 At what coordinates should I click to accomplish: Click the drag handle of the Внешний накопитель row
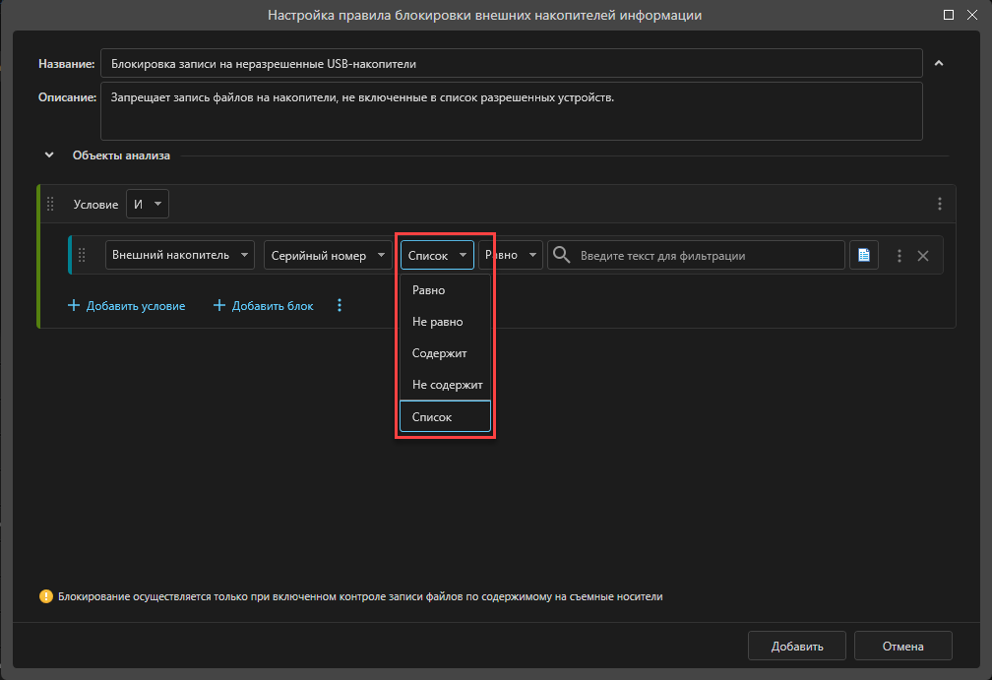point(82,255)
